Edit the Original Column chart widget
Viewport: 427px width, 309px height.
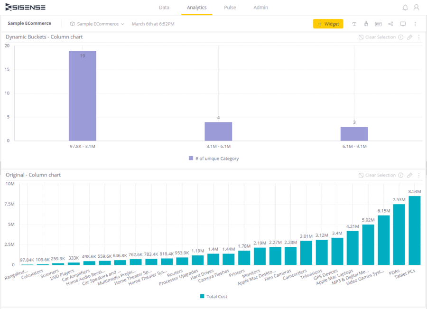409,175
